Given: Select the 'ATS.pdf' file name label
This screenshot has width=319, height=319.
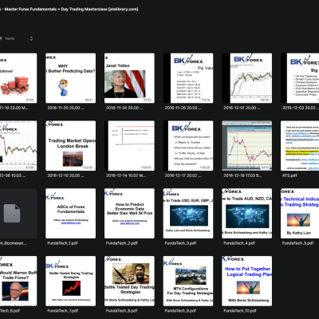Looking at the screenshot, I should 289,175.
